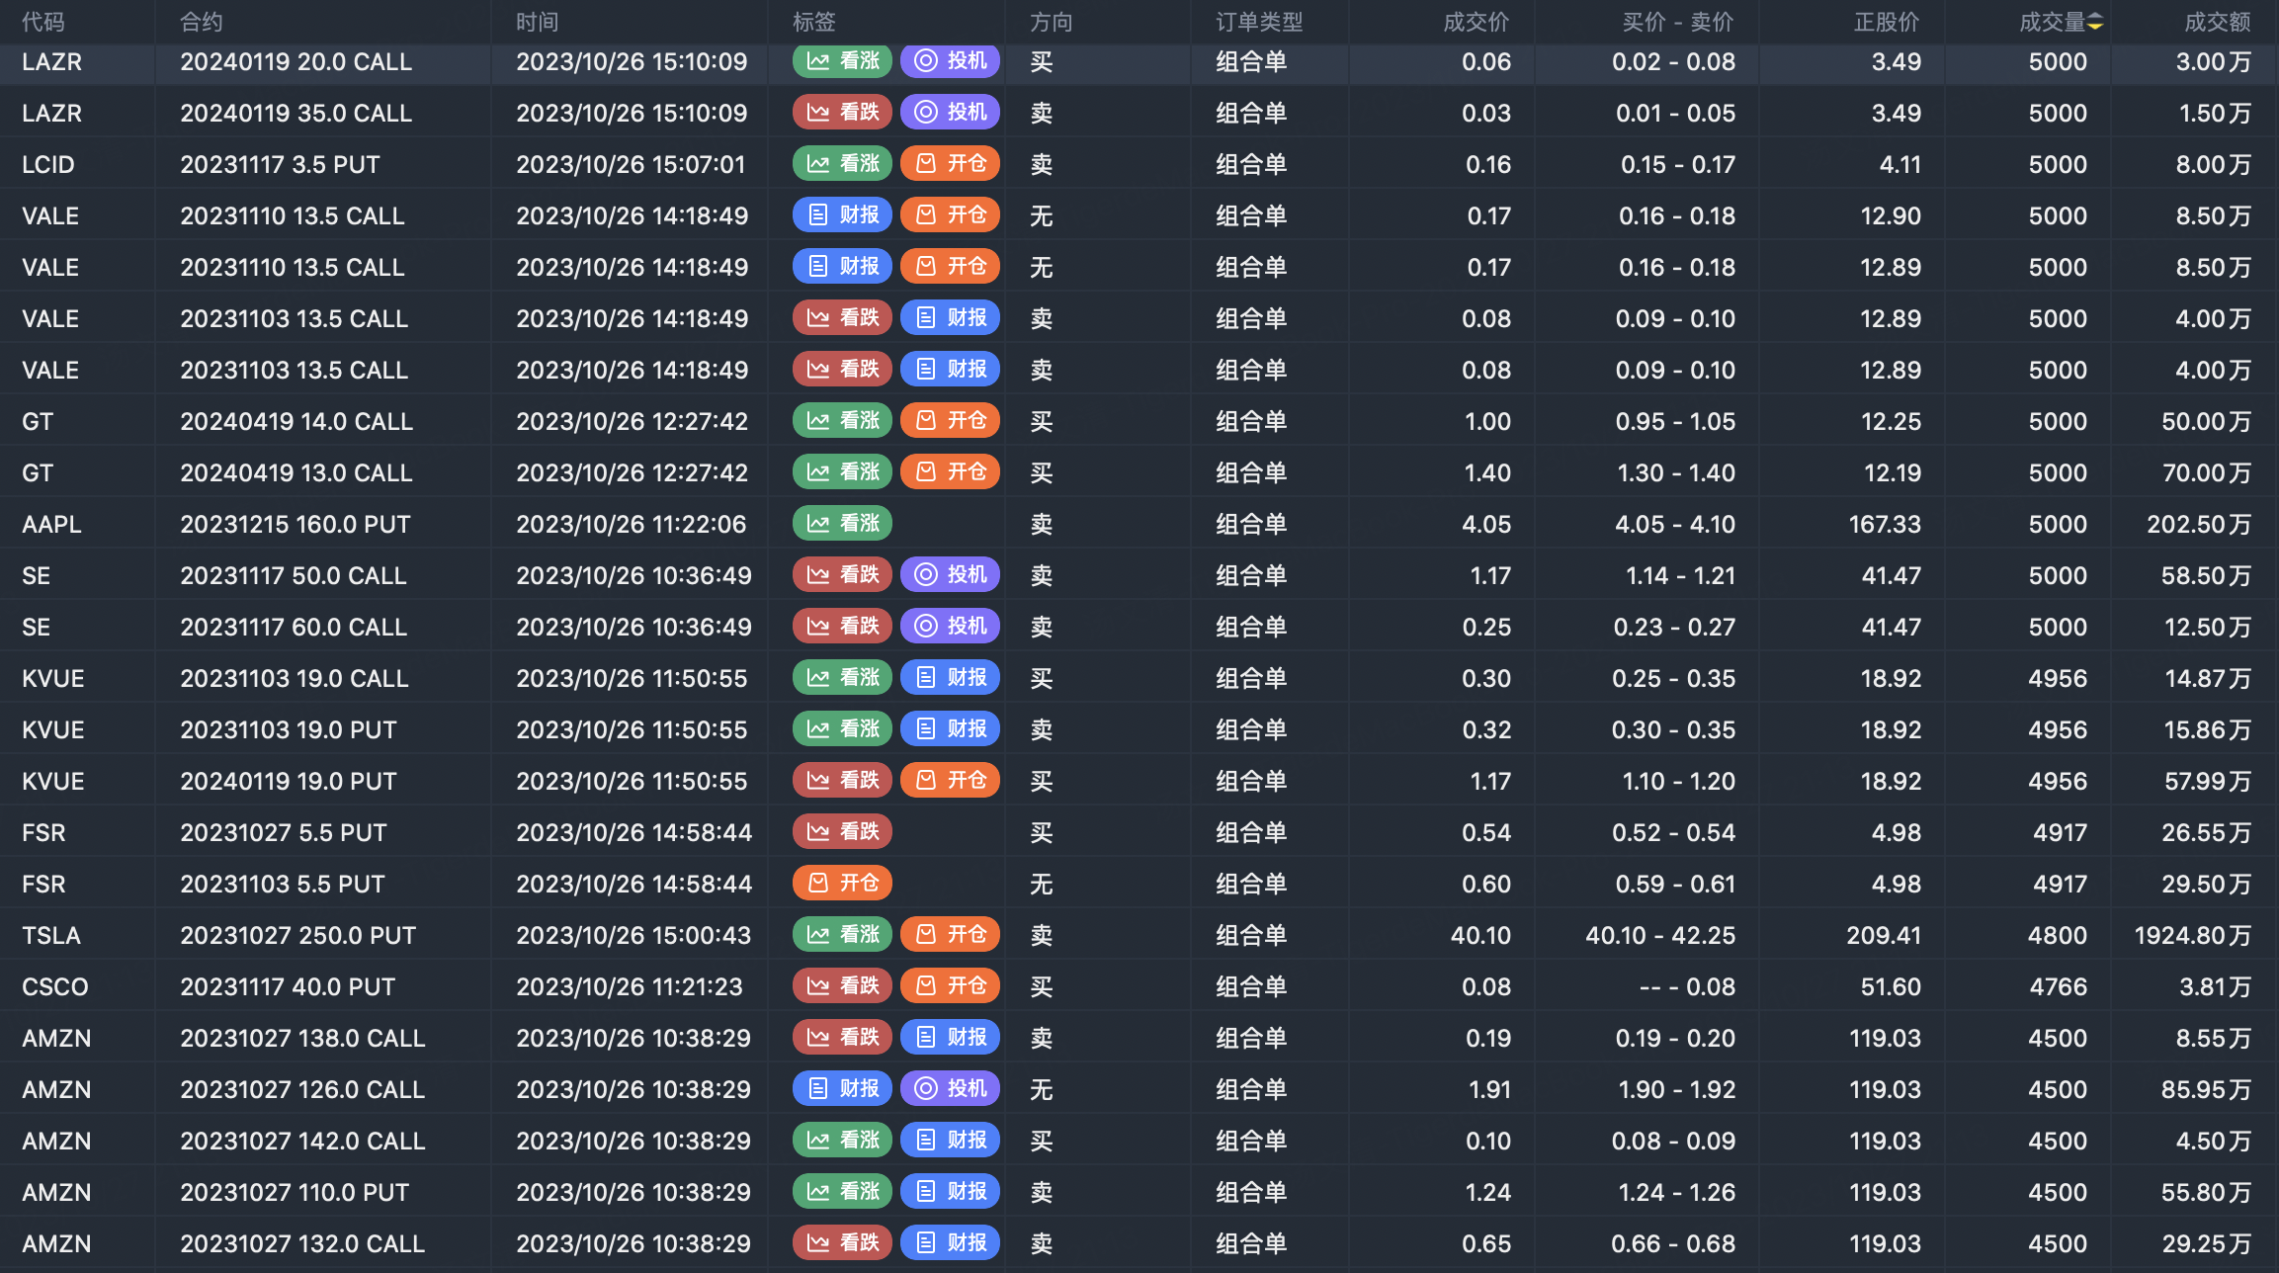Screen dimensions: 2279x1273
Task: Click 投机 tag on LAZR 35.0 CALL row
Action: [950, 113]
